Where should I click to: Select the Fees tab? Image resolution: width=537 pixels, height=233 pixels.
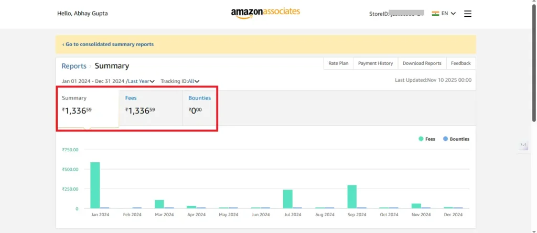(151, 108)
